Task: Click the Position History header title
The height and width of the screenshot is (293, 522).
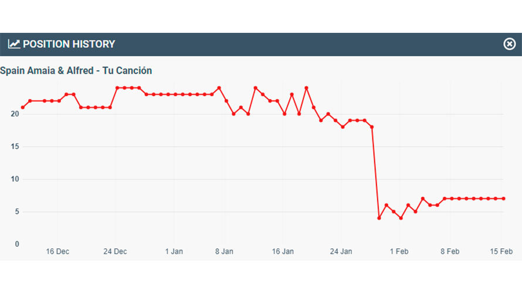Action: [69, 44]
